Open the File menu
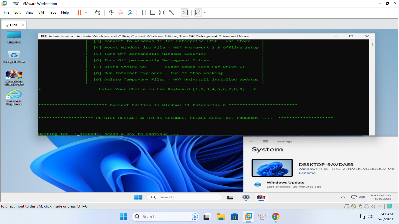Image resolution: width=399 pixels, height=224 pixels. (x=7, y=12)
